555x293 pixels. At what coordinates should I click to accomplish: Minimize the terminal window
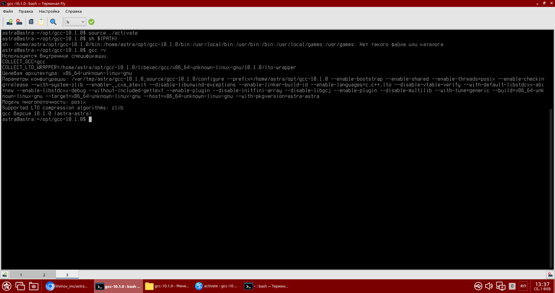click(537, 4)
